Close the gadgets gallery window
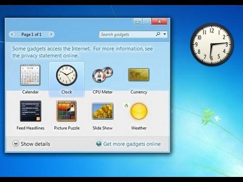The height and width of the screenshot is (182, 243). (159, 21)
